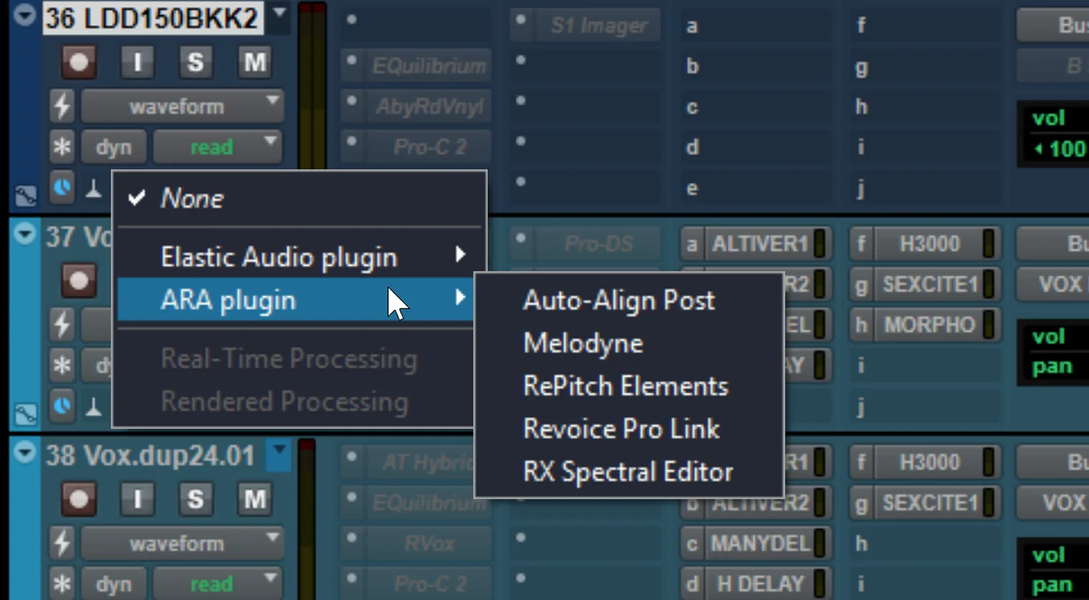Open track 38 automation read dropdown

click(x=218, y=584)
